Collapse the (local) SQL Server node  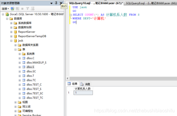pos(3,14)
